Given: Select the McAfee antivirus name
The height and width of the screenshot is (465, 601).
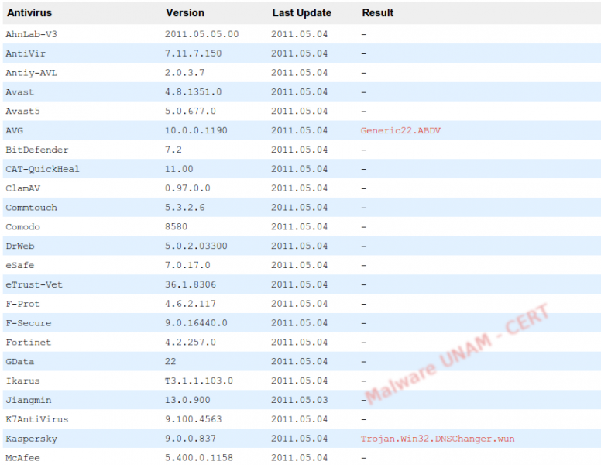Looking at the screenshot, I should (x=22, y=458).
